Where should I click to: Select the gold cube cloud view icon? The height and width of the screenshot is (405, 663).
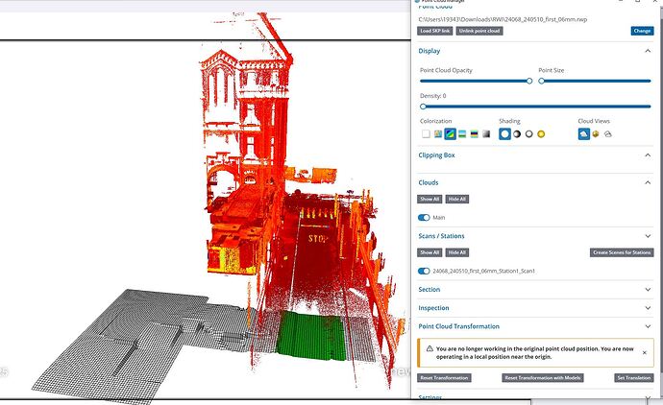tap(596, 133)
